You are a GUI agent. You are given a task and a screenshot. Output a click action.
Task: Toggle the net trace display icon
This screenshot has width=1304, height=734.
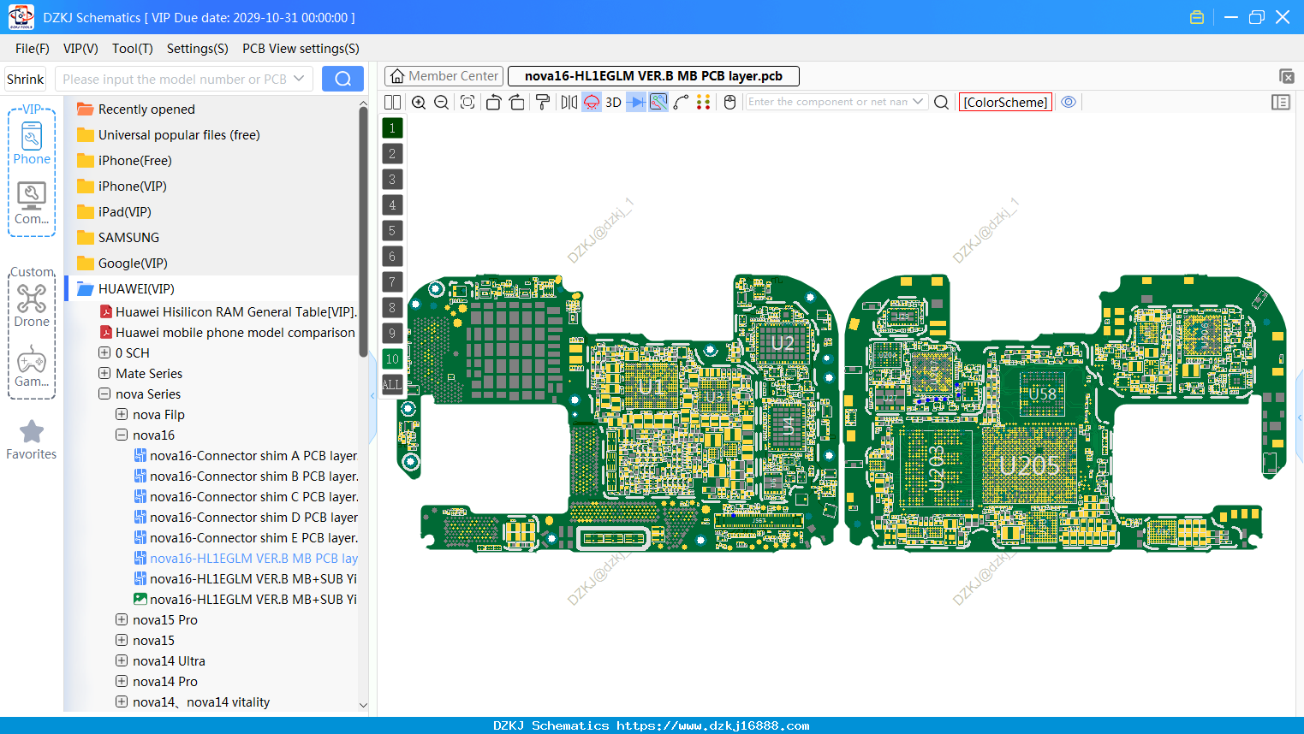click(658, 102)
